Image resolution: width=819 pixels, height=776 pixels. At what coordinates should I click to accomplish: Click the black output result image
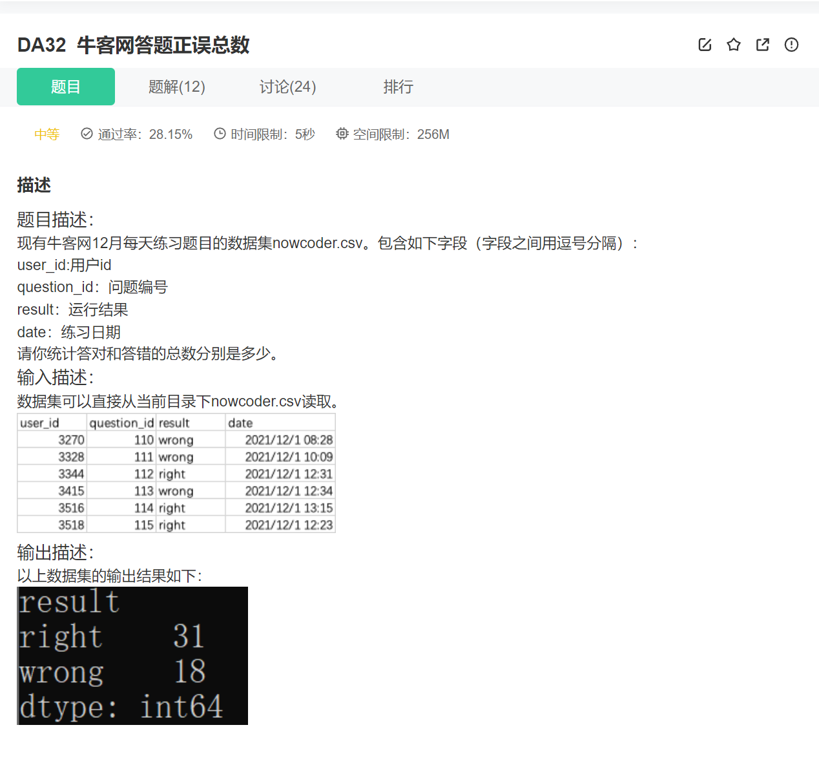tap(132, 656)
